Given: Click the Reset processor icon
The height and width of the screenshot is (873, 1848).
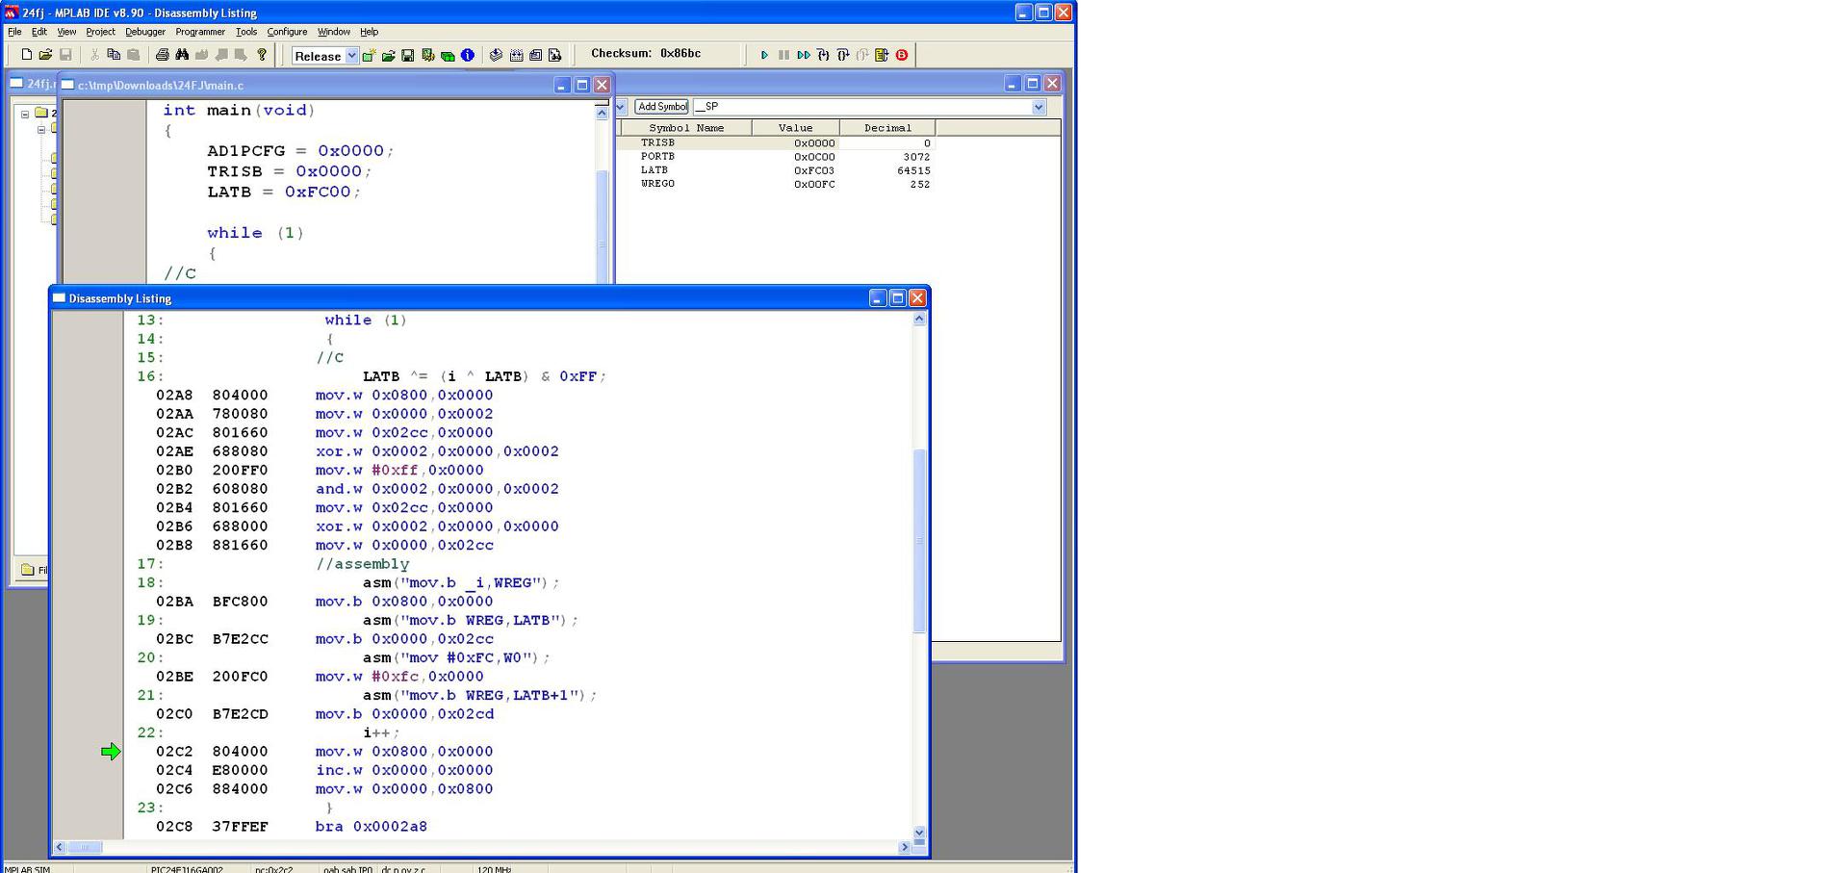Looking at the screenshot, I should [x=882, y=55].
